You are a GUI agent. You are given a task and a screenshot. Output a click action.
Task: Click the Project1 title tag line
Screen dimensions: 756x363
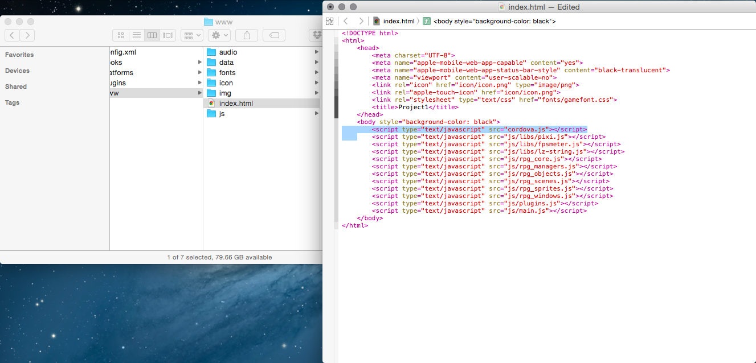point(415,107)
